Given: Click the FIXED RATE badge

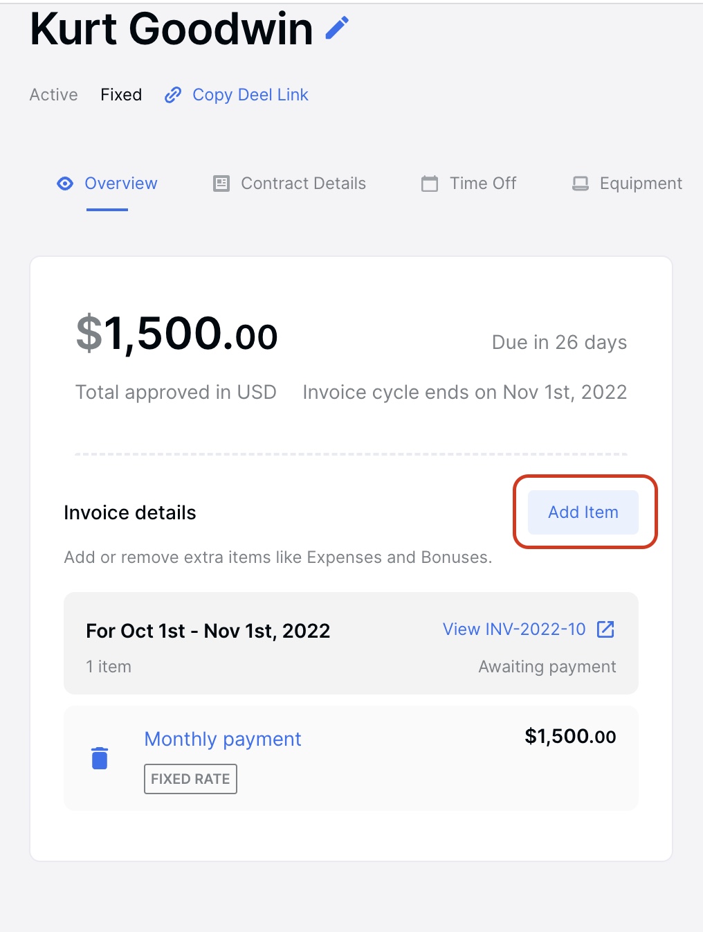Looking at the screenshot, I should (x=190, y=778).
